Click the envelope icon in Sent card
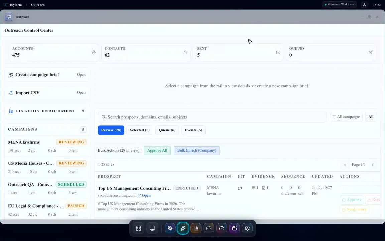Screen dimensions: 385x241 [278, 52]
